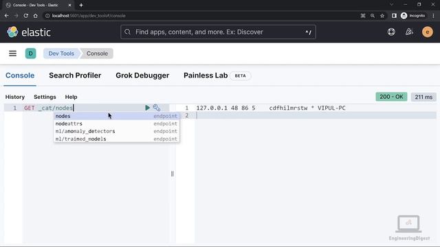Open the newsfeed celebration icon

click(409, 32)
